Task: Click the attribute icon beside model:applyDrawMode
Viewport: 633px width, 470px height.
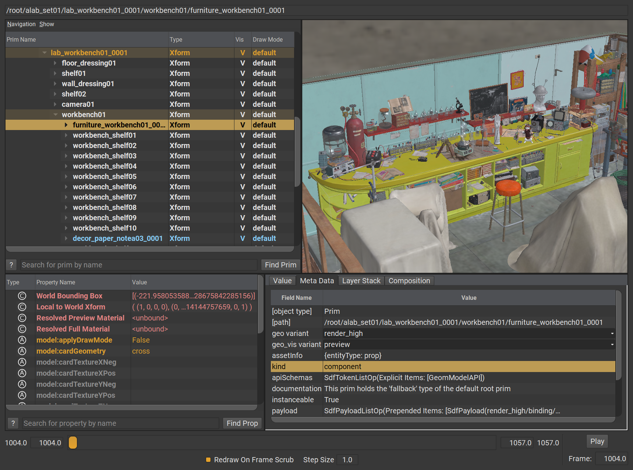Action: tap(22, 340)
